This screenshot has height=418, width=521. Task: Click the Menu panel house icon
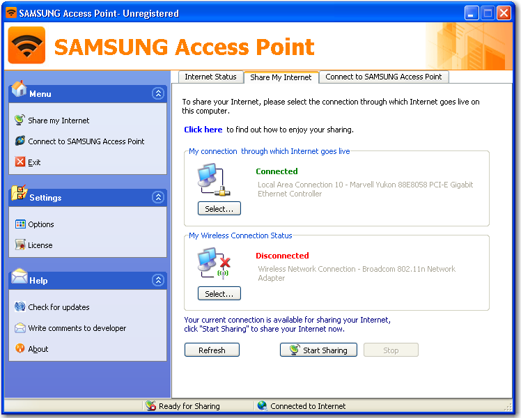pyautogui.click(x=19, y=88)
